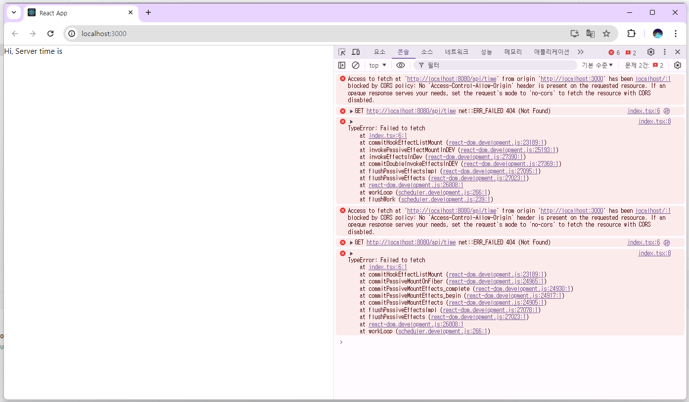The height and width of the screenshot is (402, 689).
Task: Clear the console with the ban icon
Action: 356,65
